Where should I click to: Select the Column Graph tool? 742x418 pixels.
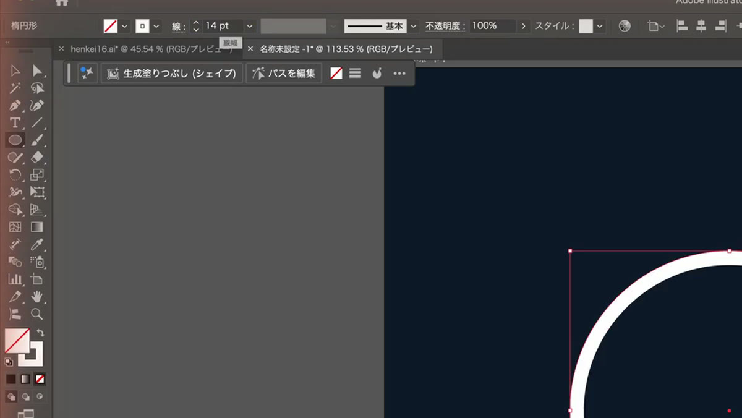pos(15,279)
